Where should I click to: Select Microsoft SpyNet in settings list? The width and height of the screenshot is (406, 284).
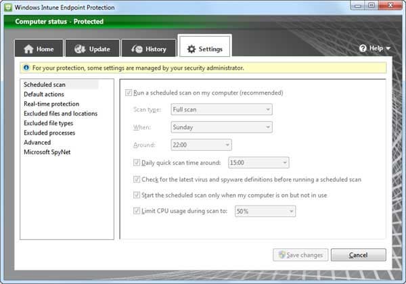click(x=47, y=152)
